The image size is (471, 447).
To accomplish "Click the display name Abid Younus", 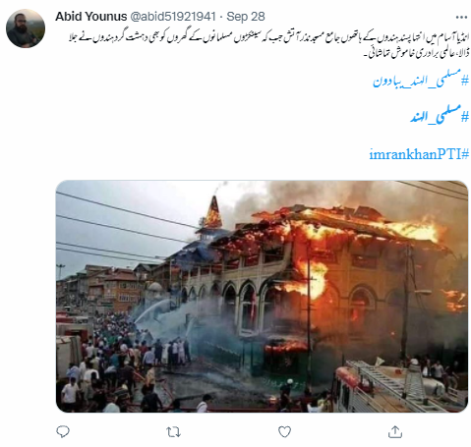I will tap(90, 17).
